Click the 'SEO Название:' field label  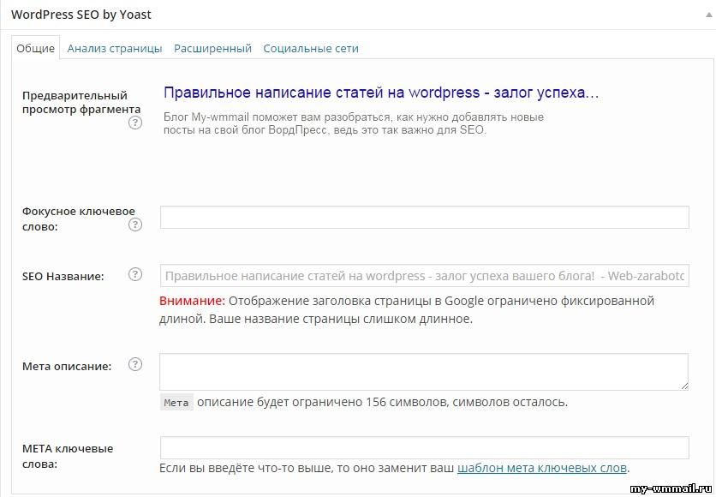(63, 277)
